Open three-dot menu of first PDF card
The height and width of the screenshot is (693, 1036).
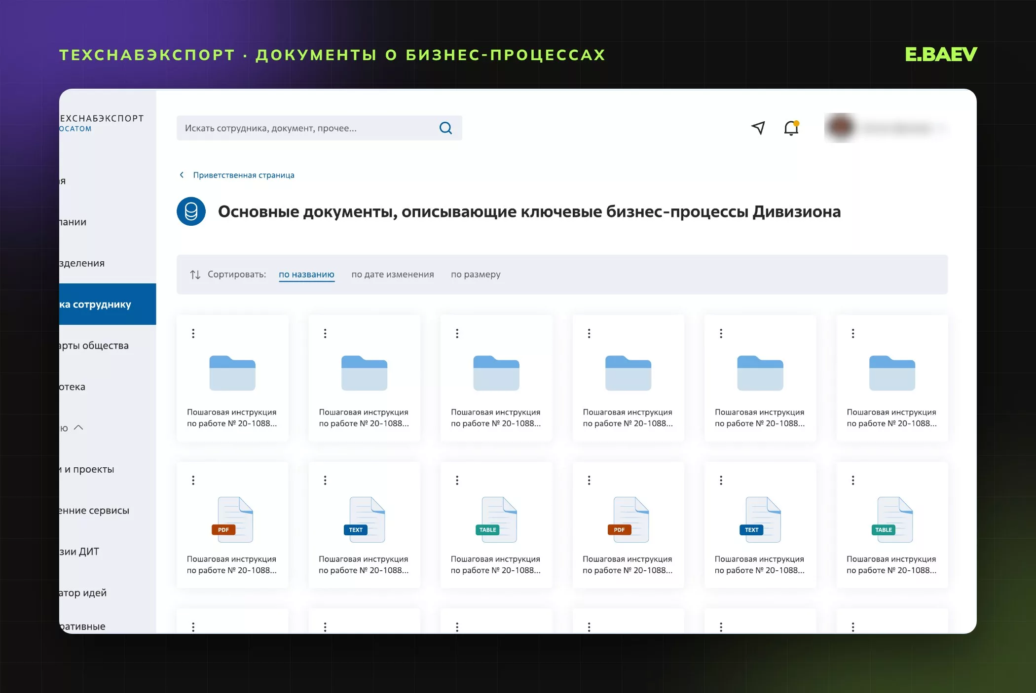tap(193, 480)
